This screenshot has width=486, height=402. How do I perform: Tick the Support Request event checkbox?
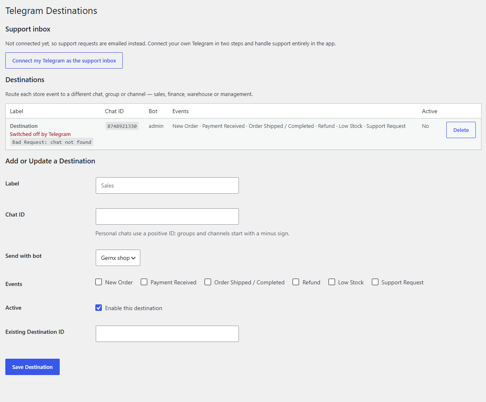click(375, 282)
